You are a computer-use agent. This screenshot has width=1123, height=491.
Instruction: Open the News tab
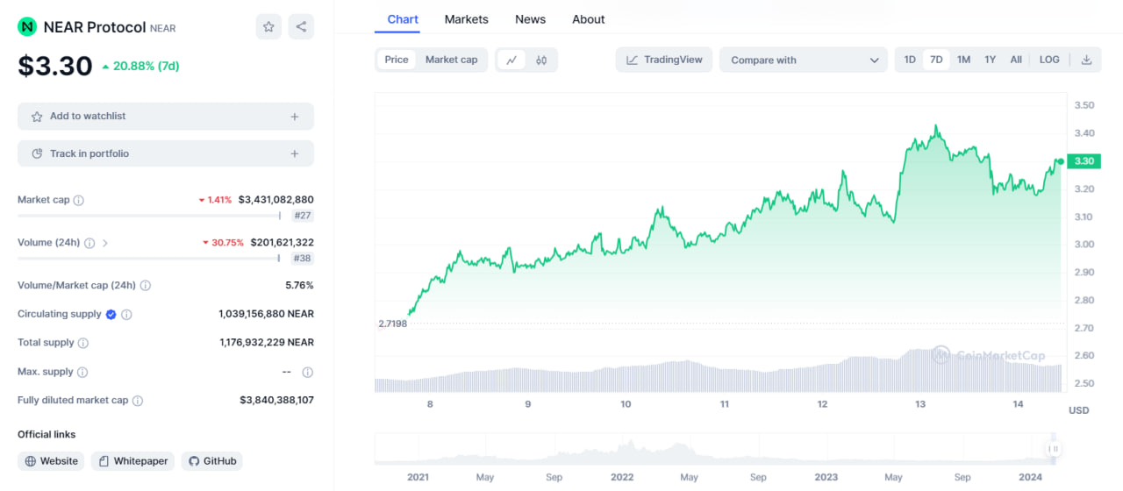click(x=530, y=19)
